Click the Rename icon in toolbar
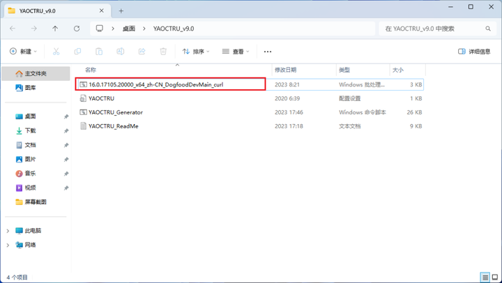 pos(121,51)
